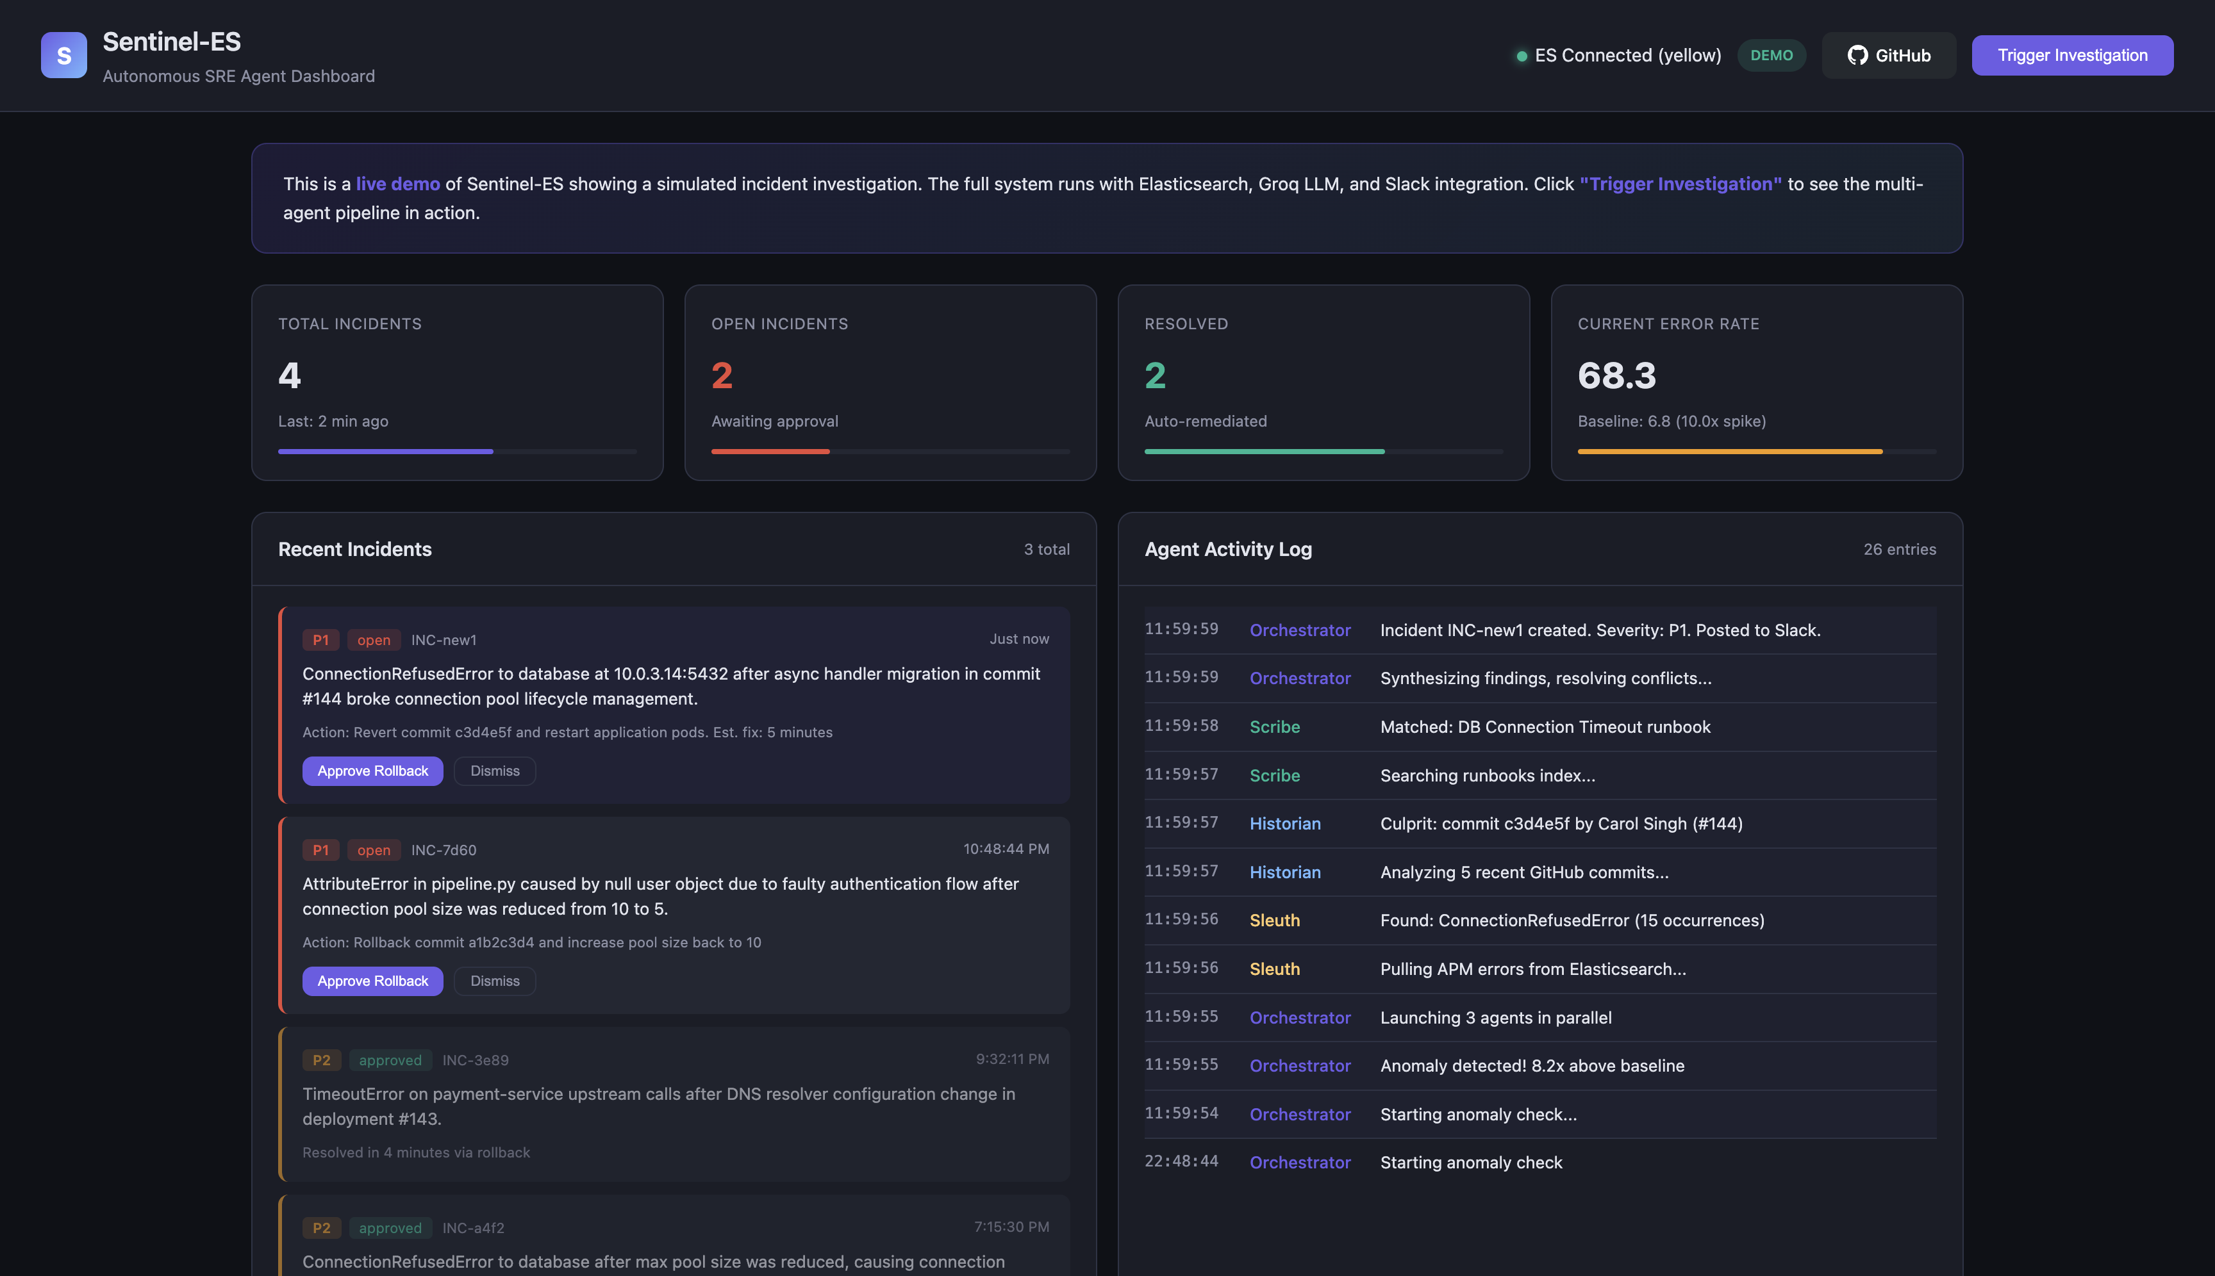Viewport: 2215px width, 1276px height.
Task: Open the Total Incidents stat card
Action: (x=457, y=382)
